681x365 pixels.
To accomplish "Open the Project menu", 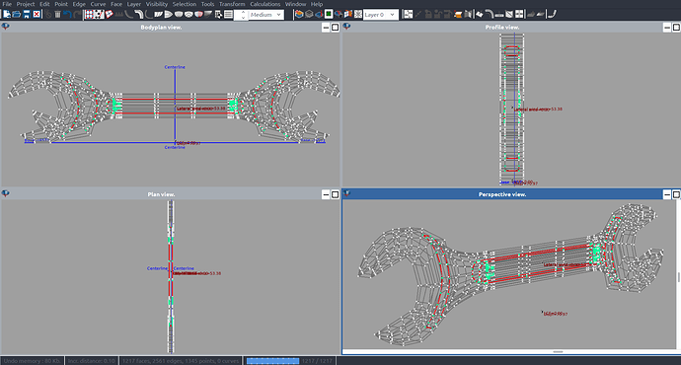I will click(x=26, y=4).
